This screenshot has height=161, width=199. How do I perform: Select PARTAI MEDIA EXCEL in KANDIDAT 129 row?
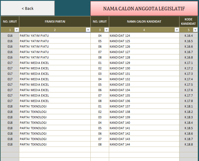coord(55,63)
